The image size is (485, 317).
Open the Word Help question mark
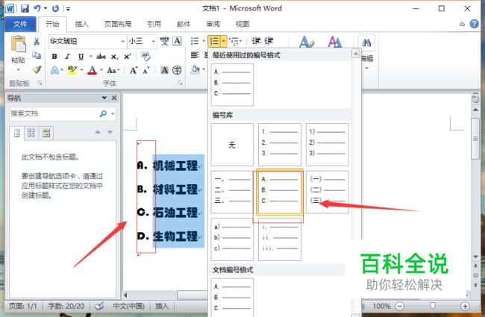(474, 24)
